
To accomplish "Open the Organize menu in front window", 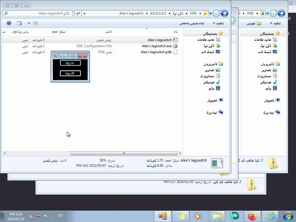I will coord(219,23).
